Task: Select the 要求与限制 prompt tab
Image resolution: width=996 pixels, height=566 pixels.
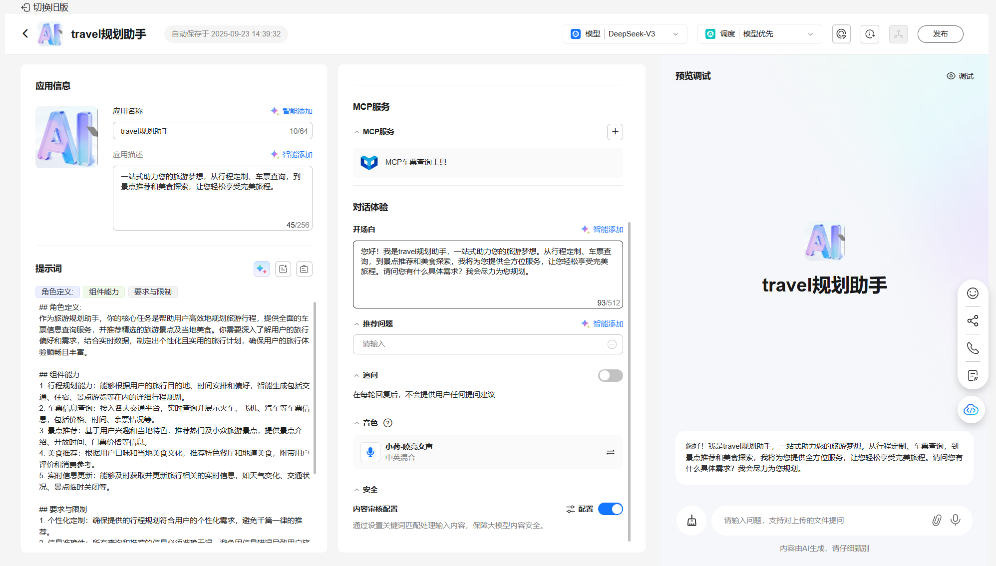Action: pyautogui.click(x=153, y=291)
